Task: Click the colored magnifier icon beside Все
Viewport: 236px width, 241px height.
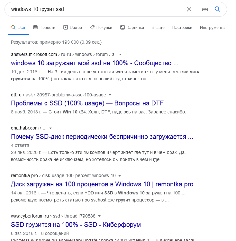Action: (x=14, y=27)
